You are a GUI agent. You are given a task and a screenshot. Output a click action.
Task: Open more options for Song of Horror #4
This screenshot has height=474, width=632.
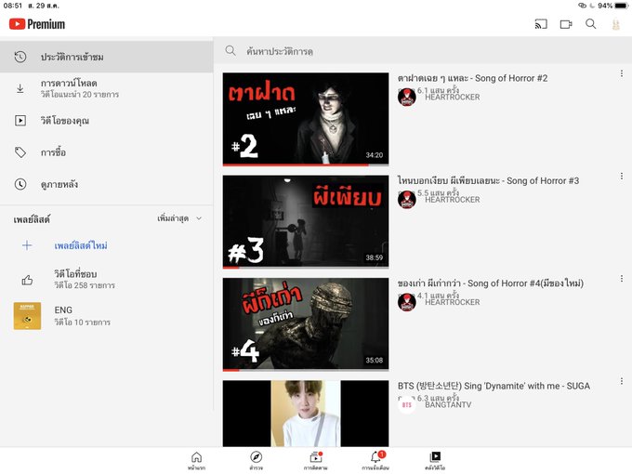tap(622, 279)
